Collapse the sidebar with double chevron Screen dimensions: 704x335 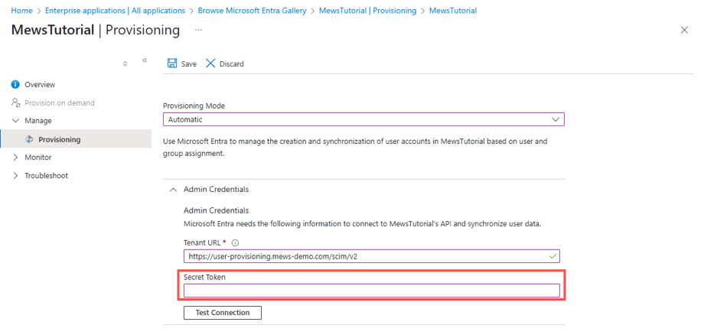[145, 60]
